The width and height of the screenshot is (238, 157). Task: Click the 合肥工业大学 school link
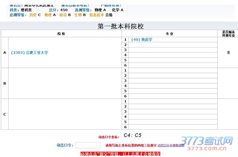click(x=30, y=53)
